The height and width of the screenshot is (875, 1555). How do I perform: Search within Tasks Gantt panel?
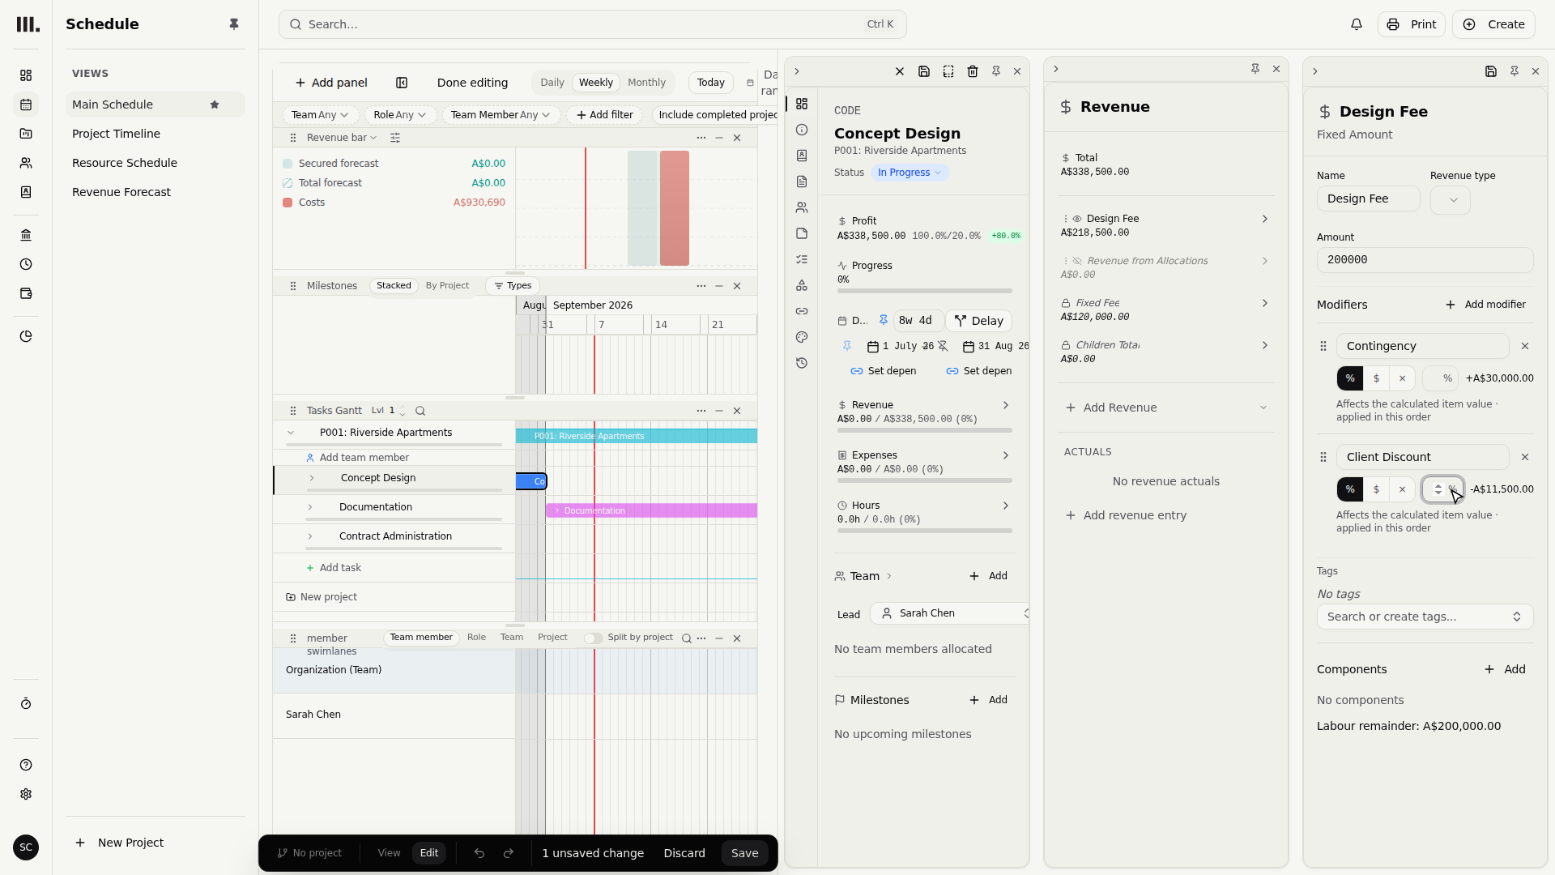(420, 411)
